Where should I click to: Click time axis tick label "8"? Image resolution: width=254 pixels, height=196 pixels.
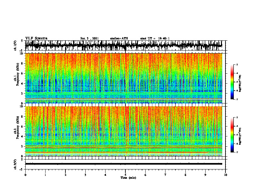[185, 175]
